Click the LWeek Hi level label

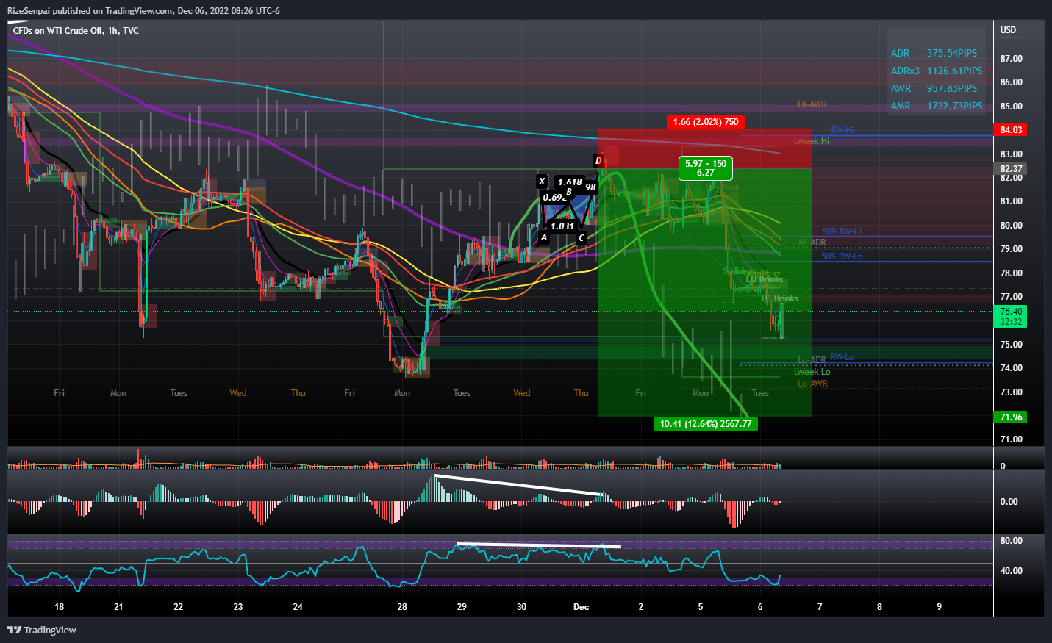pos(812,140)
